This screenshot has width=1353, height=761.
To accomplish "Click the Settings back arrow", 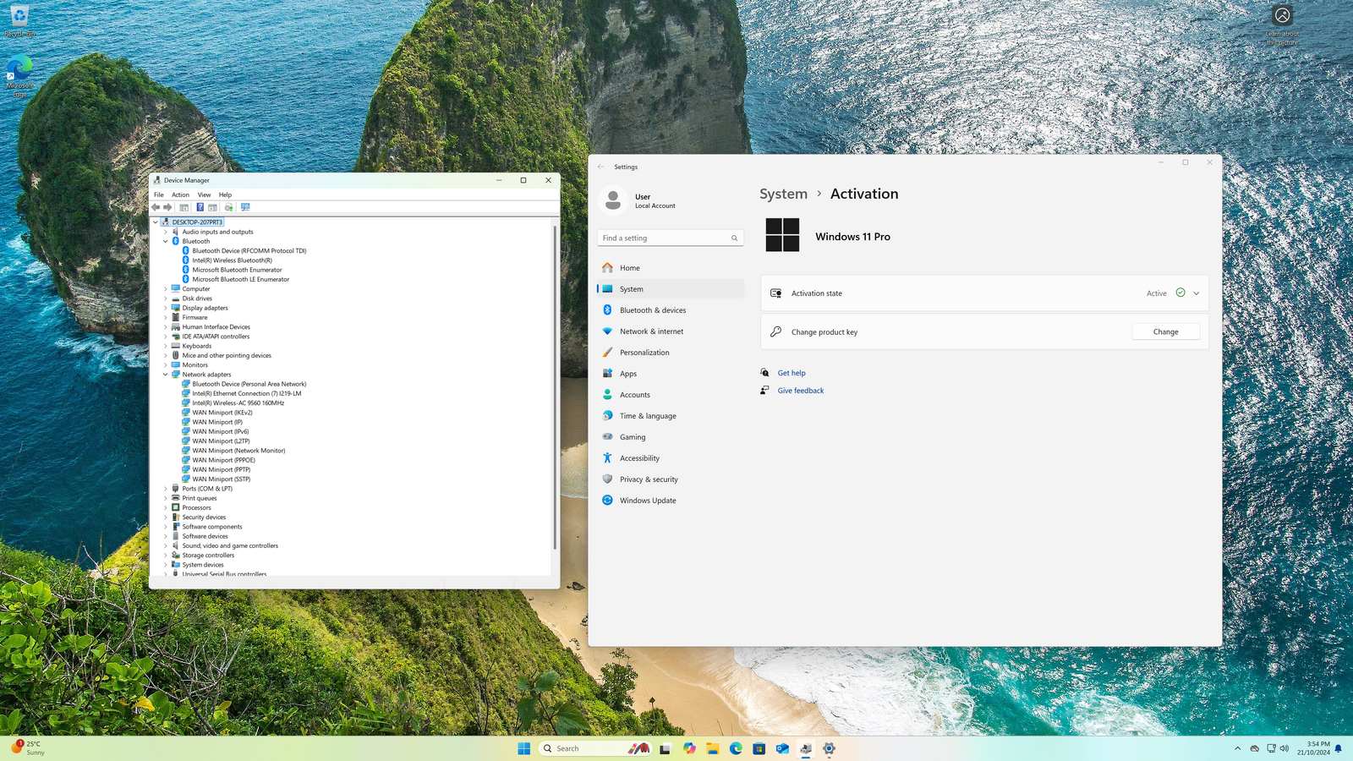I will [x=601, y=167].
